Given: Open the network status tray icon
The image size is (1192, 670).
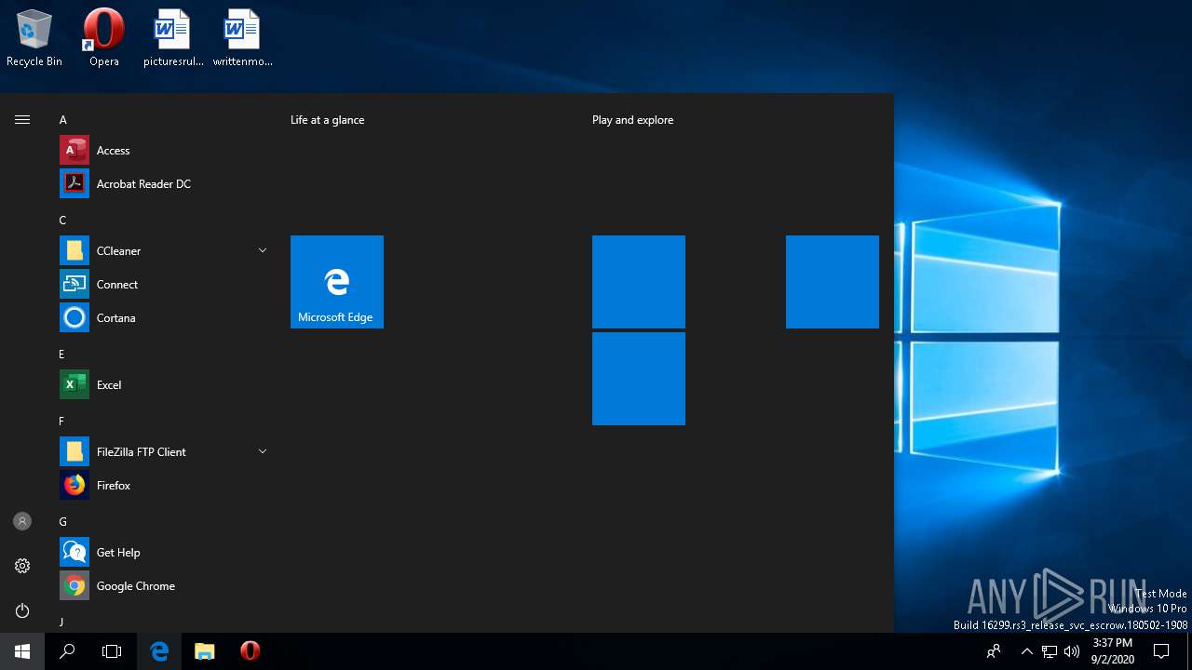Looking at the screenshot, I should [1050, 651].
